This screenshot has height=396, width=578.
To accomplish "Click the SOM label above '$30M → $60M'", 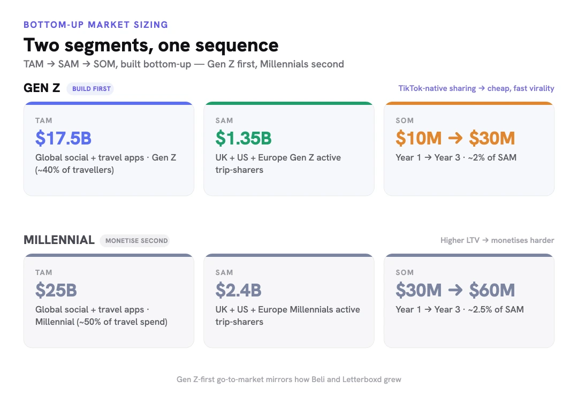I will [x=405, y=272].
